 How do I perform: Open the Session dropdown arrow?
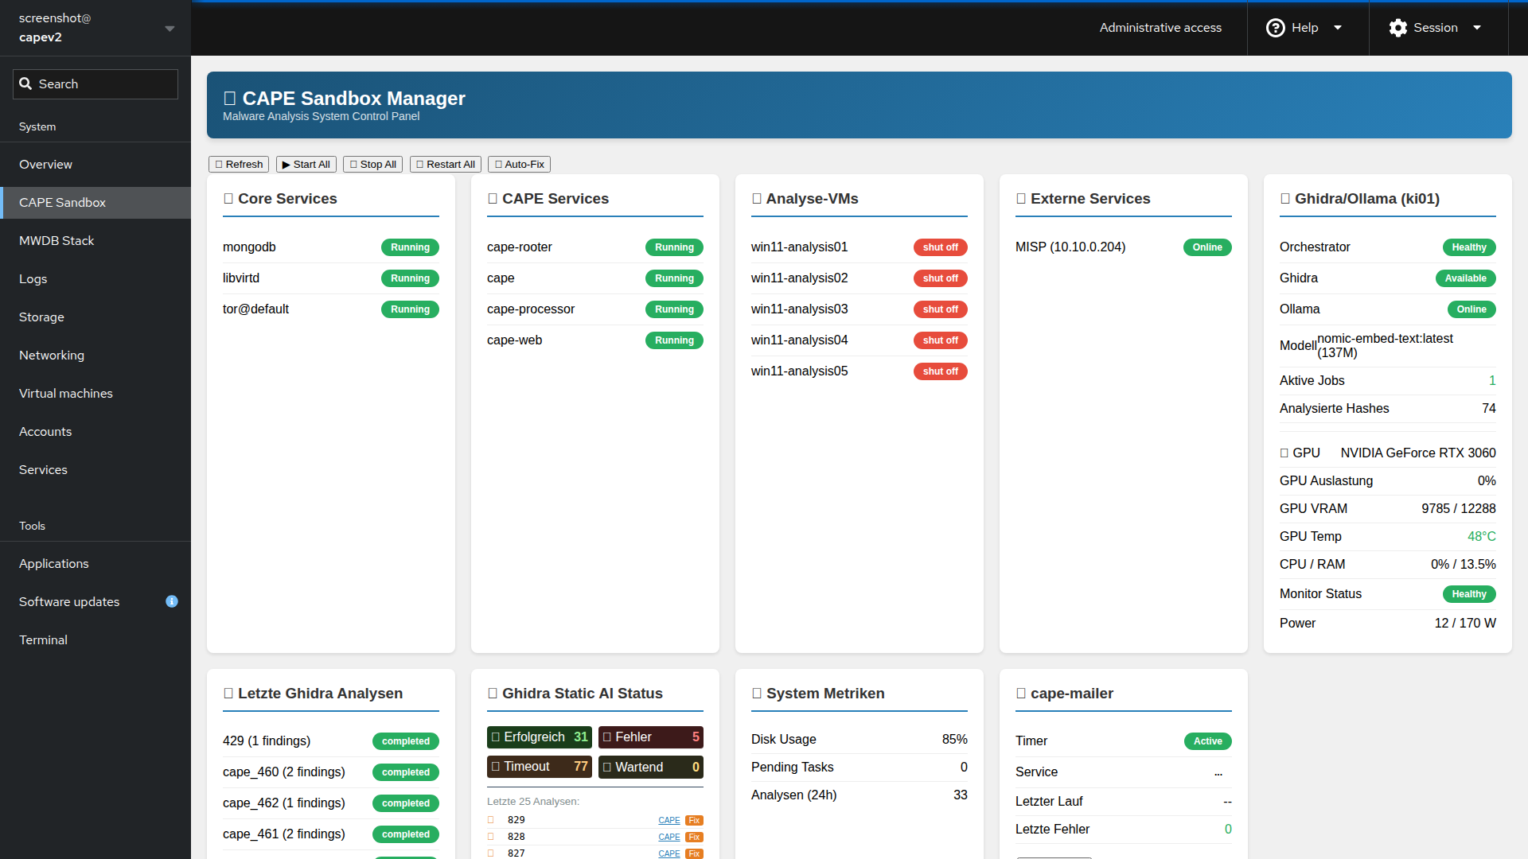click(1477, 28)
